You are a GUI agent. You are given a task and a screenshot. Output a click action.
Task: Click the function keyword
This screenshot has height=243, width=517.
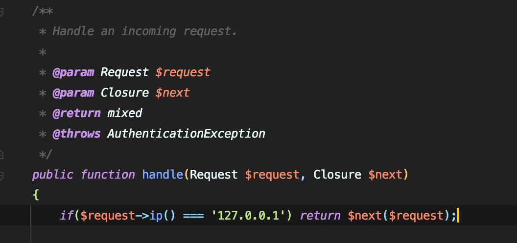coord(108,174)
